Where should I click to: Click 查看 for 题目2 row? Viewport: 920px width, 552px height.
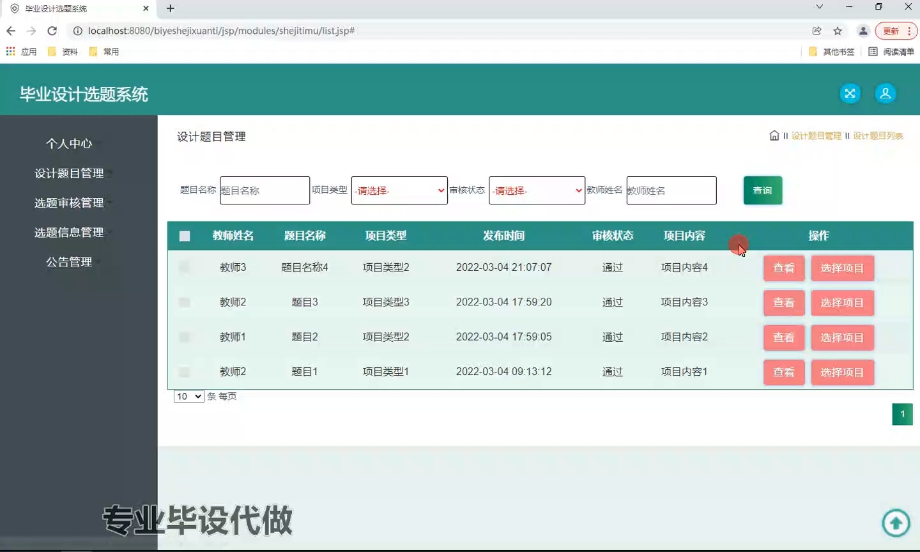784,337
